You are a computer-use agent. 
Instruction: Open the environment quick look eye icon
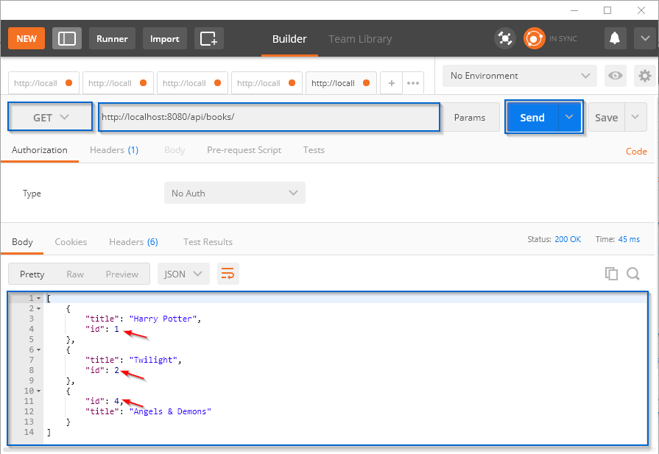coord(616,75)
